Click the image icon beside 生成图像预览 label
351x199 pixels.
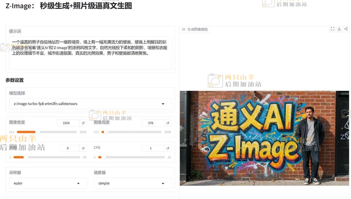pyautogui.click(x=184, y=29)
